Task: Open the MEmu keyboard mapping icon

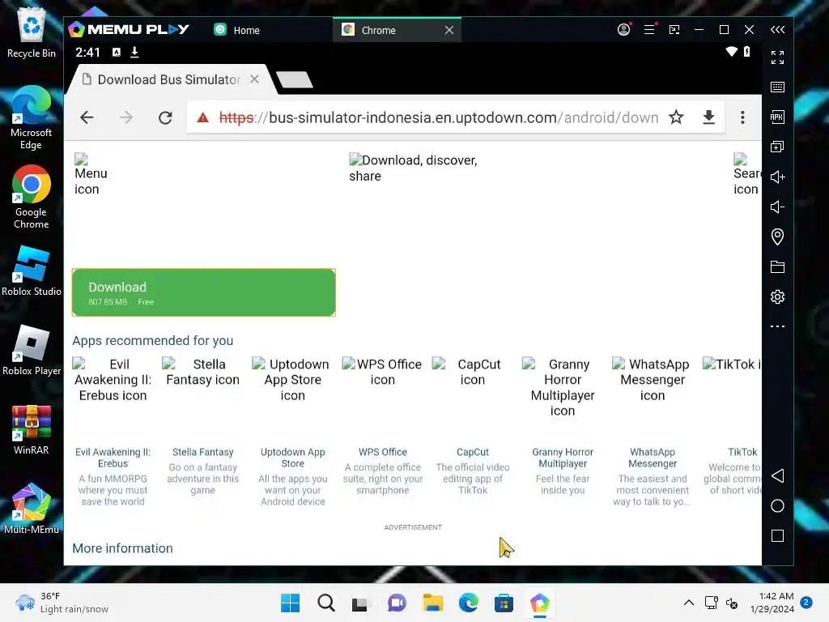Action: coord(777,87)
